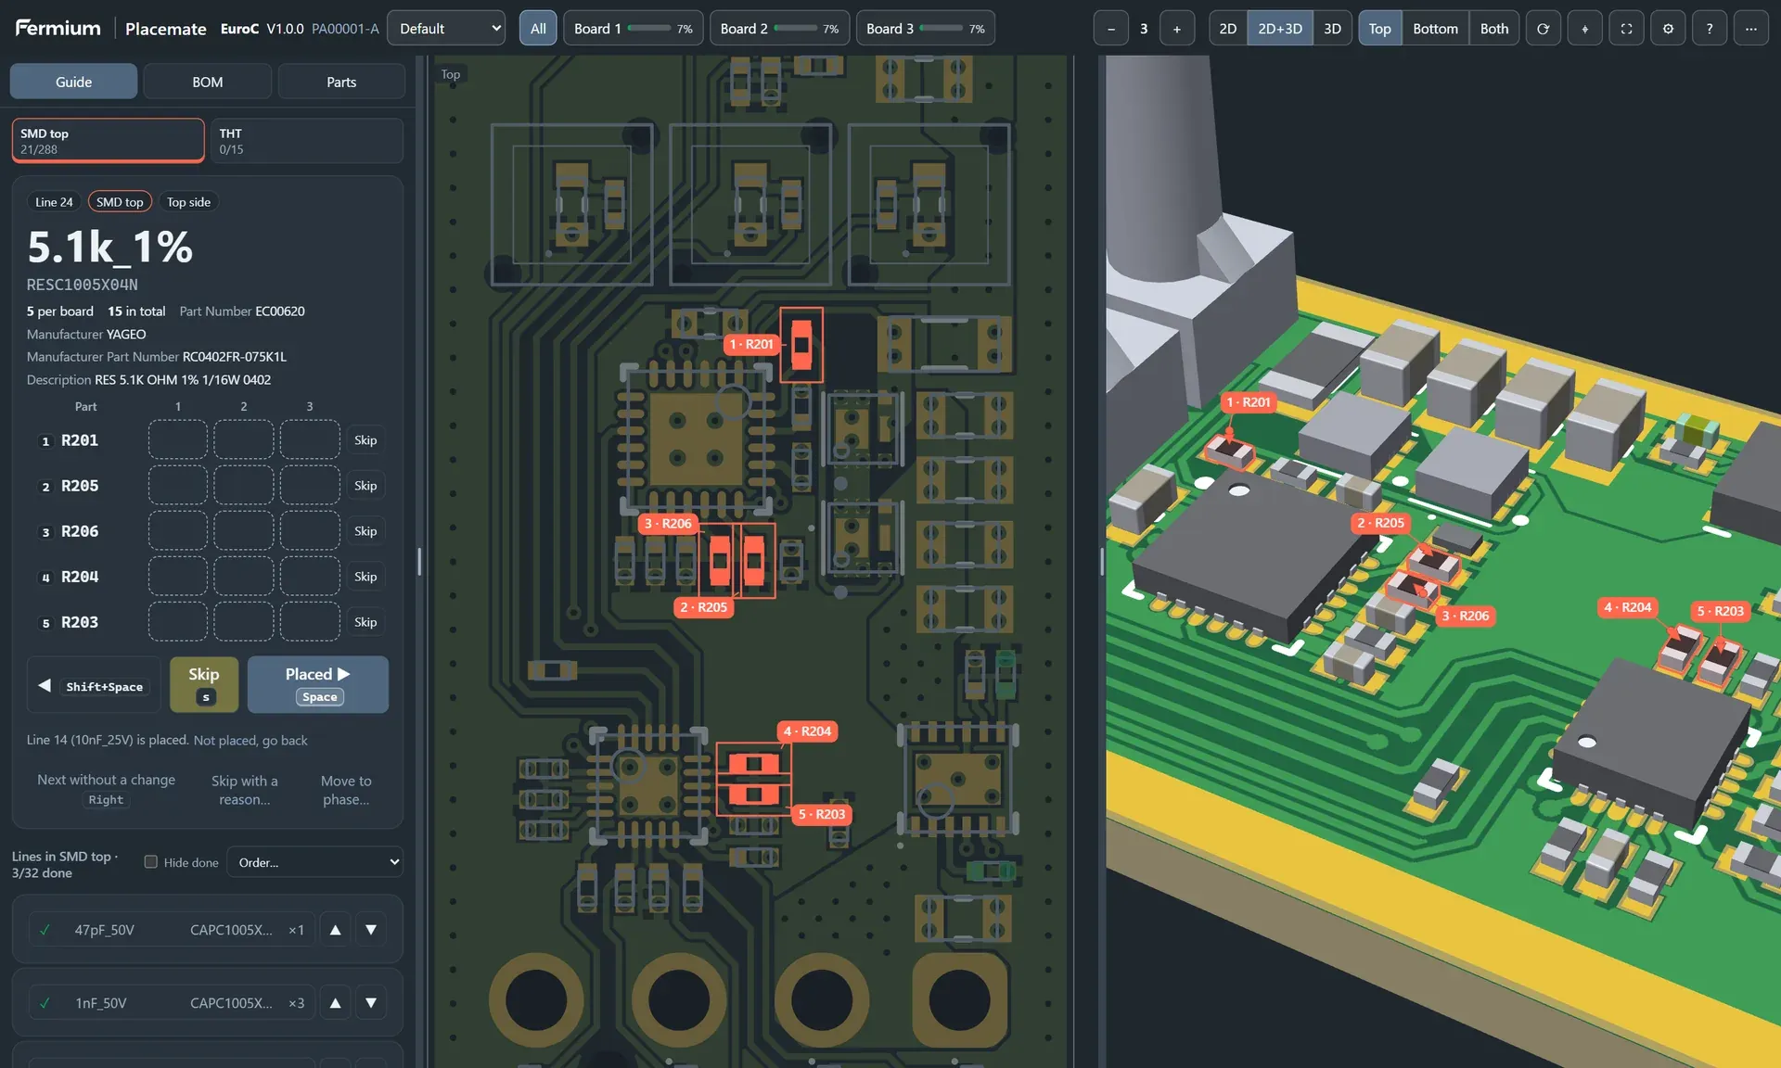Open Skip with a reason... option
Screen dimensions: 1781x1068
click(x=245, y=790)
